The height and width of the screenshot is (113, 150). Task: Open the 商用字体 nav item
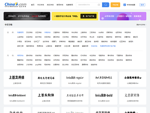click(x=60, y=5)
